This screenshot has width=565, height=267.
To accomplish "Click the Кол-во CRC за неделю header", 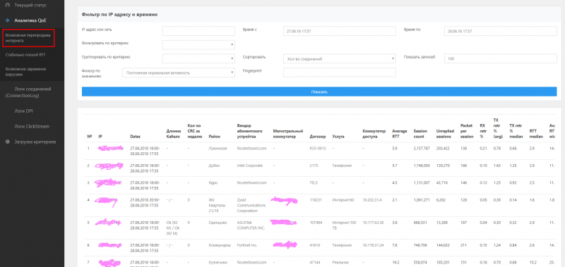I will coord(195,131).
